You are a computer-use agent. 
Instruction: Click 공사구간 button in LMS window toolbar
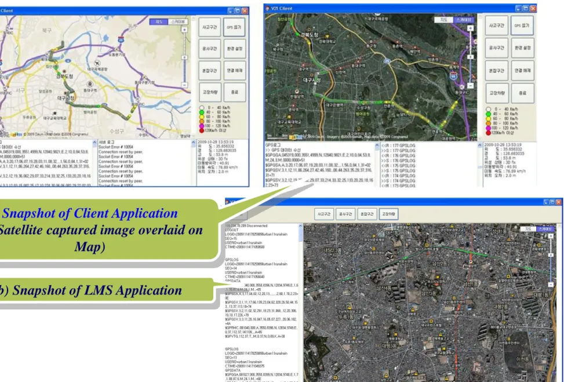(345, 214)
